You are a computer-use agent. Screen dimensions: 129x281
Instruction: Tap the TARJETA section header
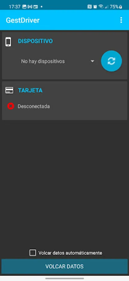coord(30,90)
